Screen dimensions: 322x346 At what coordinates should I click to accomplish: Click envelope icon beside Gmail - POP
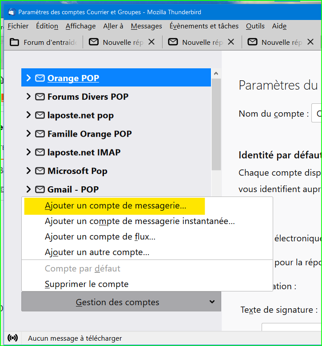pyautogui.click(x=40, y=189)
